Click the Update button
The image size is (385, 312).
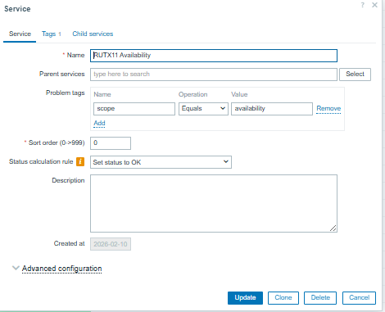pyautogui.click(x=245, y=297)
